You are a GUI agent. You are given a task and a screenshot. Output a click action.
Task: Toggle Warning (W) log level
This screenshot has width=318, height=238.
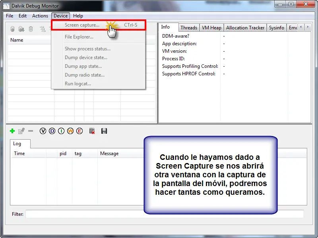pyautogui.click(x=70, y=131)
